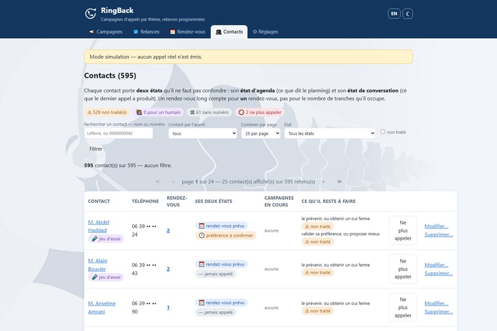Viewport: 497px width, 331px height.
Task: Click Supprimer link for Alain Bouvier
Action: click(x=438, y=273)
